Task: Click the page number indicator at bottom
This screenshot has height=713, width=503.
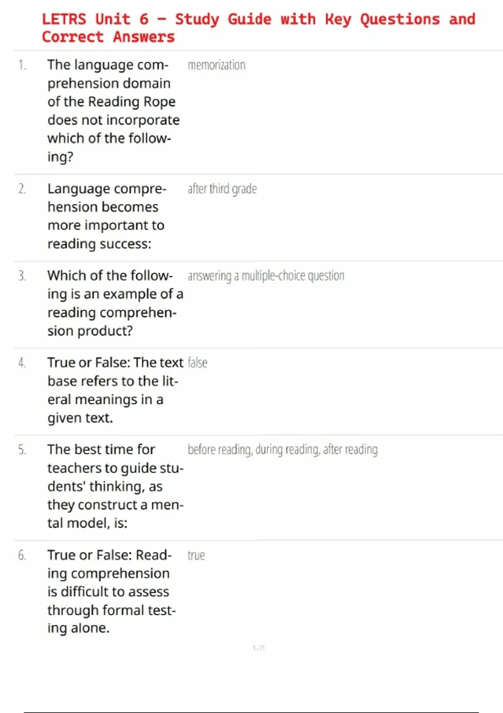Action: [259, 648]
